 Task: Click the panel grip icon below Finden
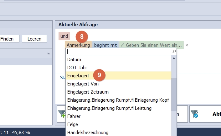pos(49,53)
